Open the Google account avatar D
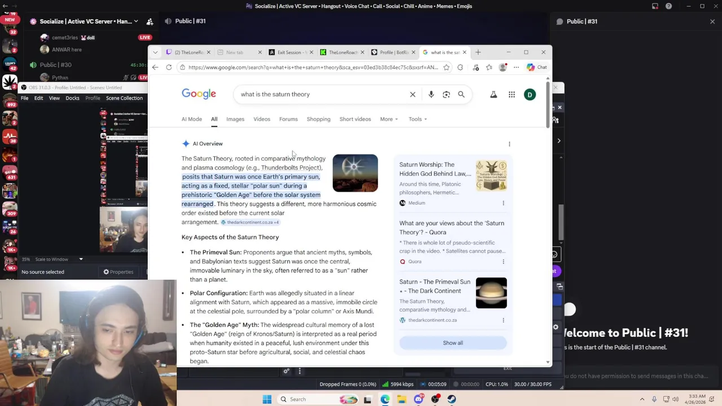The width and height of the screenshot is (722, 406). (530, 95)
